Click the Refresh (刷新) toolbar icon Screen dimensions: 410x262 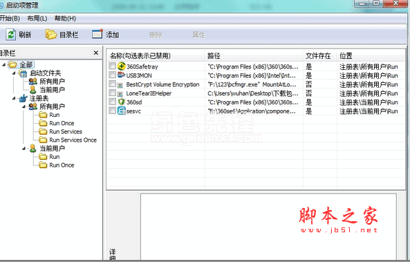11,35
